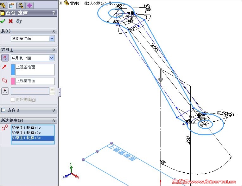242x186 pixels.
Task: Check the 向外拔模(O) draft outward checkbox
Action: click(x=13, y=99)
